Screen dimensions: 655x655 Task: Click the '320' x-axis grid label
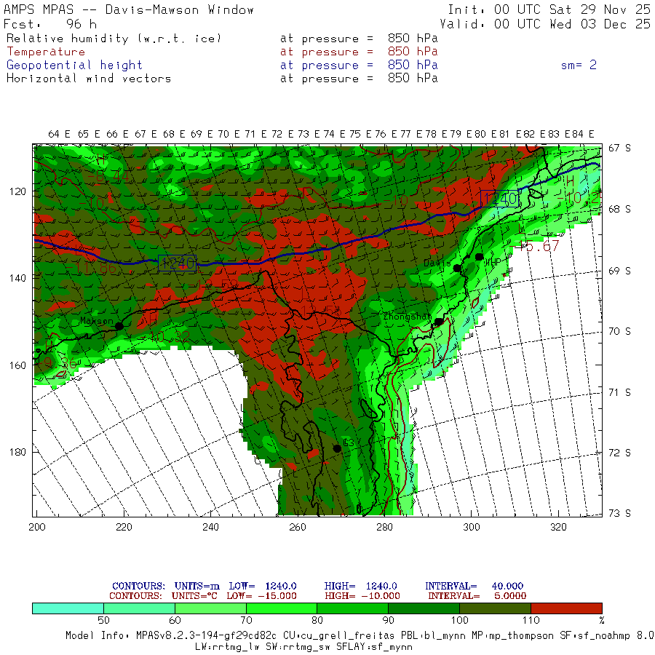click(558, 528)
